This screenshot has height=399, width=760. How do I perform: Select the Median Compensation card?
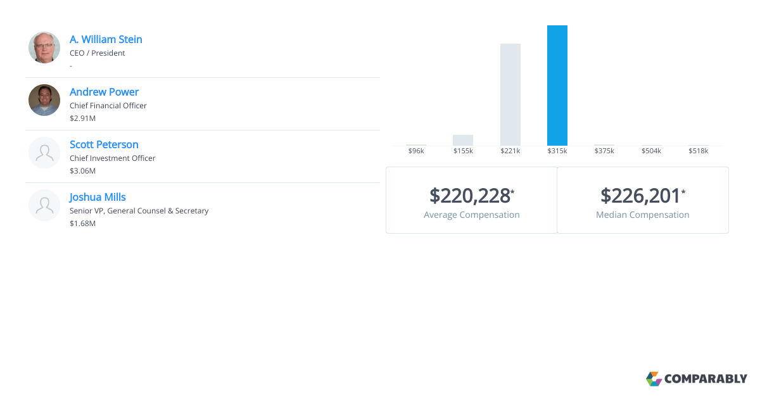click(642, 200)
